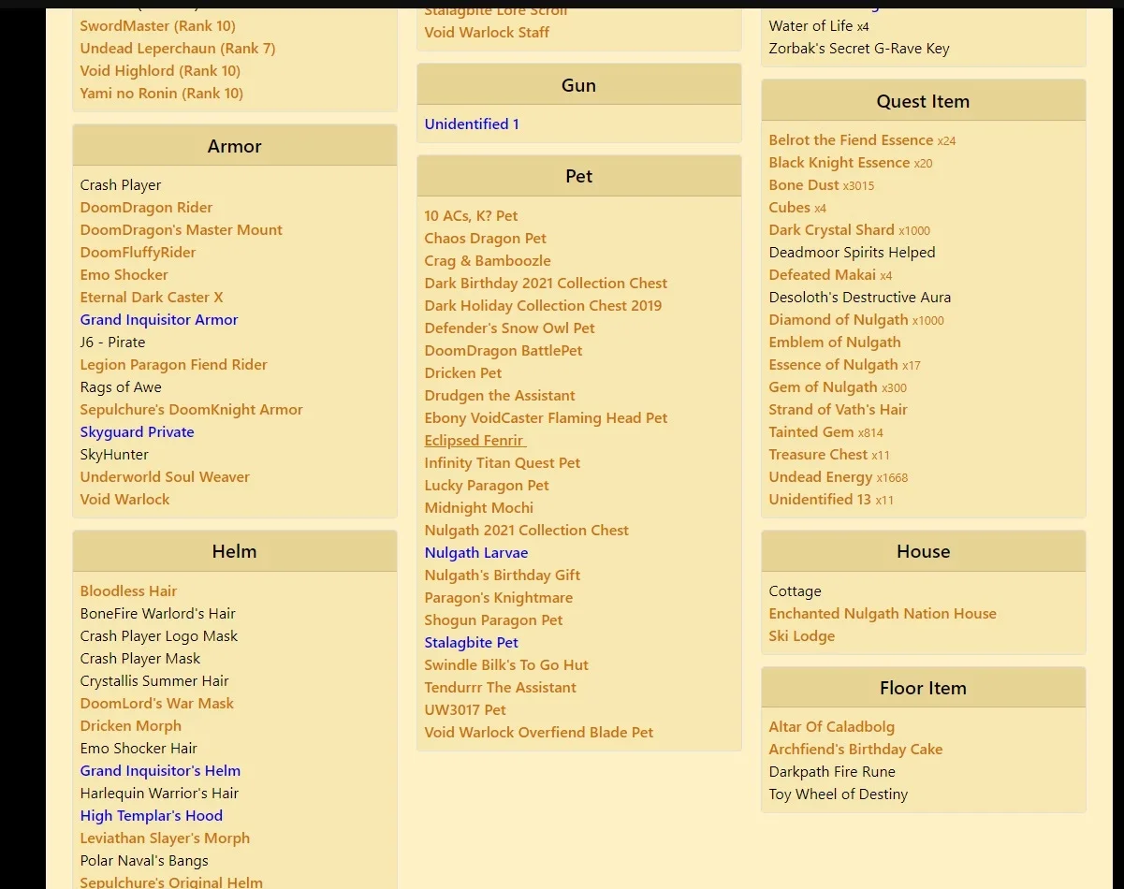Click Deadmoor Spirits Helped entry
This screenshot has width=1124, height=889.
(x=853, y=253)
